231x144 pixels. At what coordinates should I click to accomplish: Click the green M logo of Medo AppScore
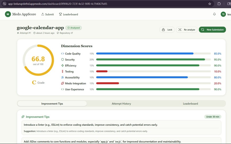[8, 14]
